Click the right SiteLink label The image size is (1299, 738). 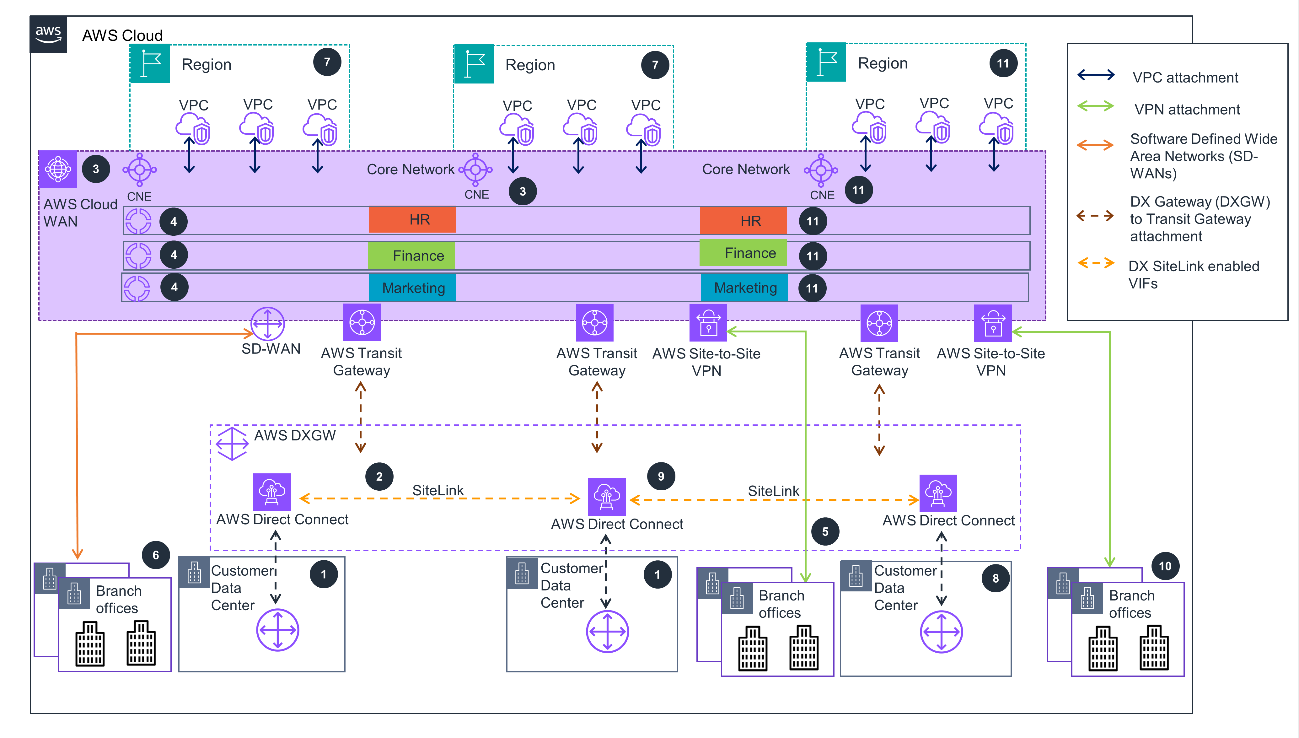[774, 491]
